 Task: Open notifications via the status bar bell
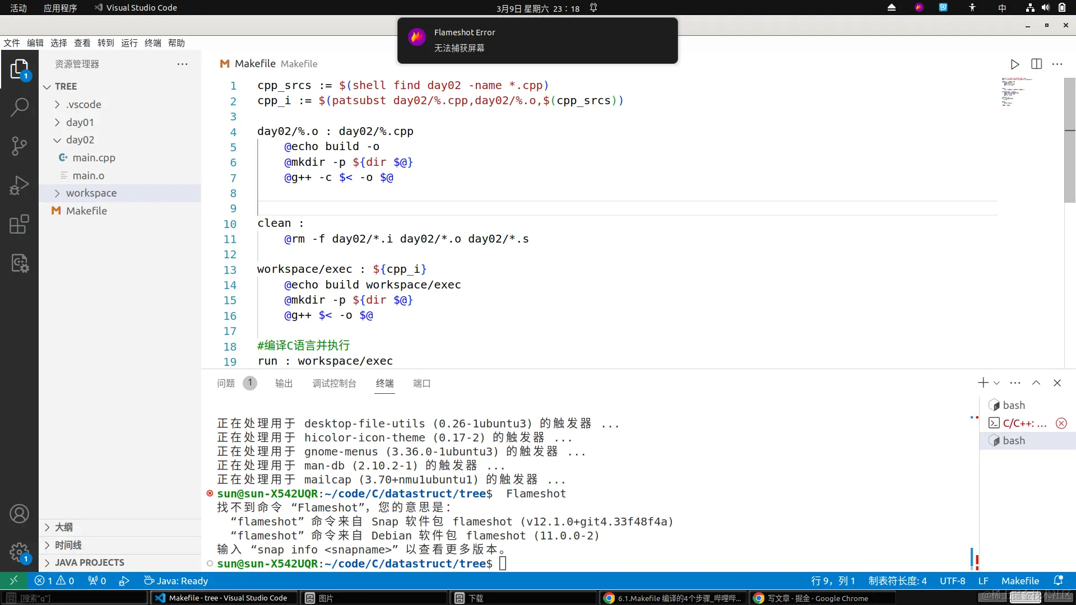click(x=1059, y=581)
